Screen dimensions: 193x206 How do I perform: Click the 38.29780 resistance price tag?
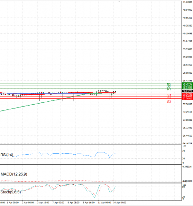click(x=187, y=84)
